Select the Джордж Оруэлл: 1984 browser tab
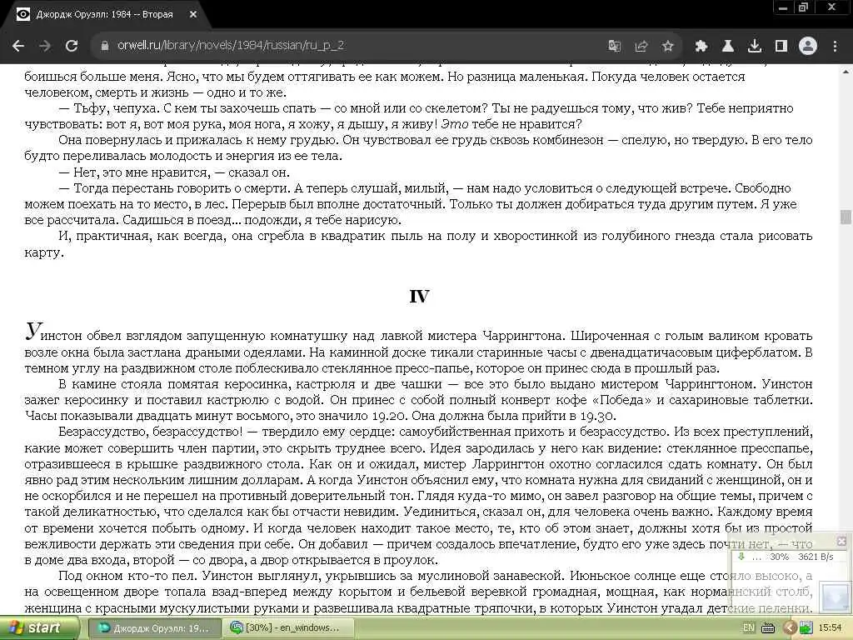Image resolution: width=853 pixels, height=640 pixels. 104,15
